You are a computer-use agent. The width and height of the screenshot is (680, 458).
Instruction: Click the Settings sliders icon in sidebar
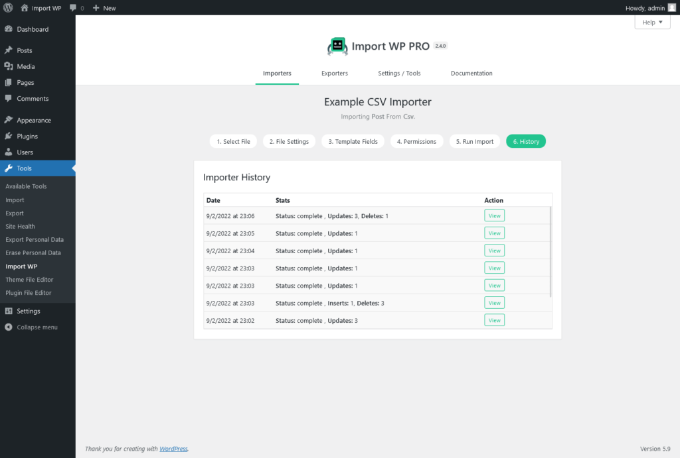(8, 311)
